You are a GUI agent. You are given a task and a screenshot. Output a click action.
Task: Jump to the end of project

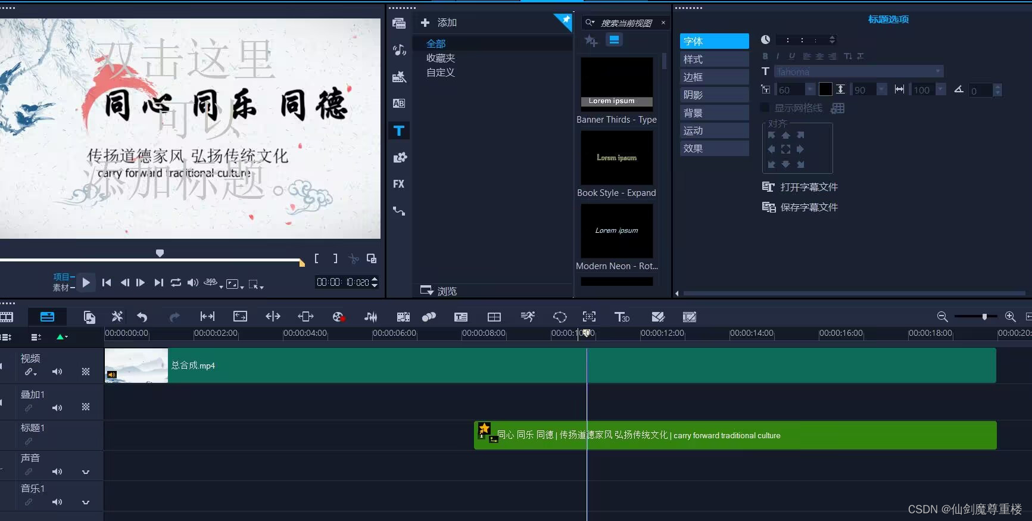coord(158,282)
